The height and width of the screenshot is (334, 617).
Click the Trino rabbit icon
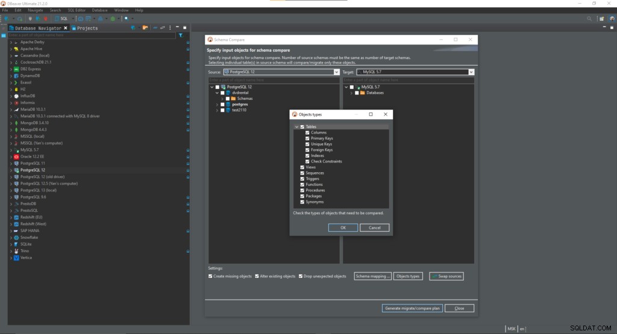coord(16,251)
